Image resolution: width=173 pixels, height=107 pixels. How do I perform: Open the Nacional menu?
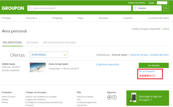coord(104,18)
